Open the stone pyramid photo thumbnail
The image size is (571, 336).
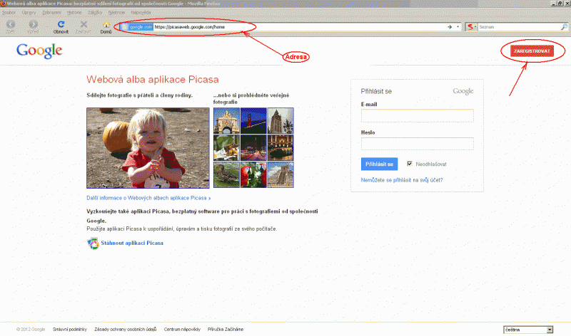pos(281,174)
